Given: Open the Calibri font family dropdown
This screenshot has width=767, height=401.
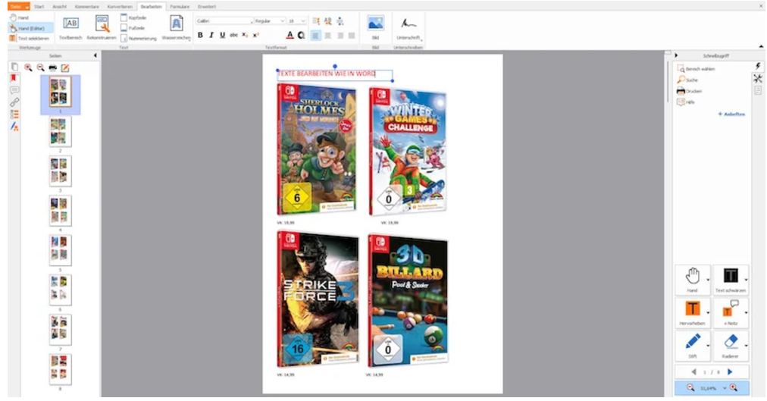Looking at the screenshot, I should (x=224, y=21).
